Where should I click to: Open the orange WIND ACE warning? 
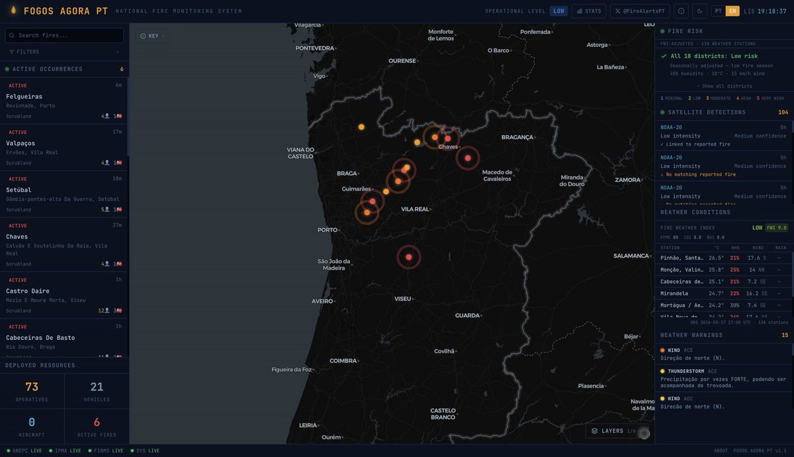(724, 354)
